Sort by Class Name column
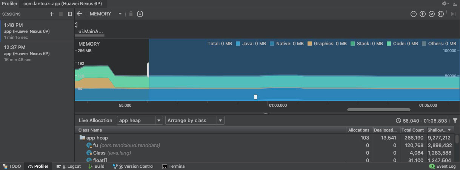The width and height of the screenshot is (460, 170). coord(210,130)
